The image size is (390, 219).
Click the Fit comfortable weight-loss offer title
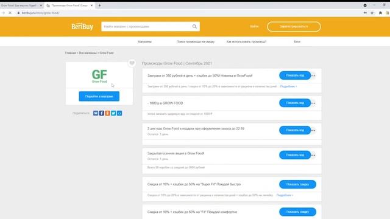coord(192,212)
